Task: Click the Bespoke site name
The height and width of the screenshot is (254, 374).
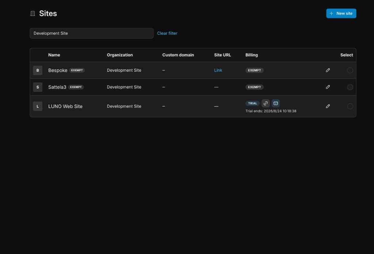Action: tap(58, 70)
